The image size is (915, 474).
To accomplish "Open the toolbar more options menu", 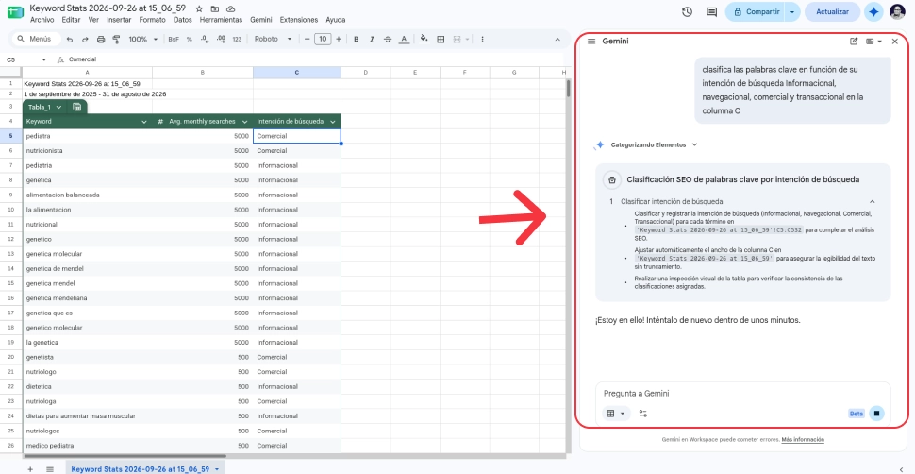I will (482, 39).
